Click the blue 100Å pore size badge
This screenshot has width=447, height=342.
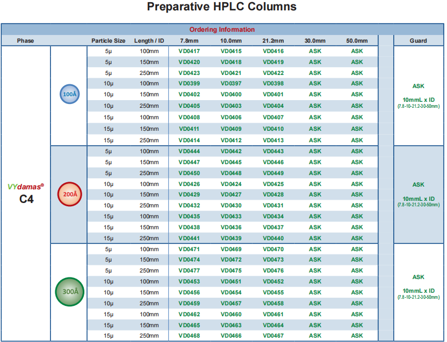(70, 94)
